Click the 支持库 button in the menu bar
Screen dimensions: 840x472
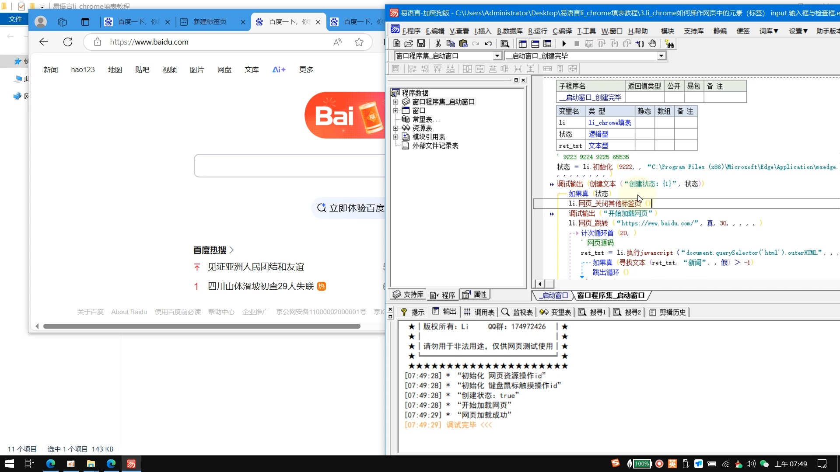click(694, 31)
